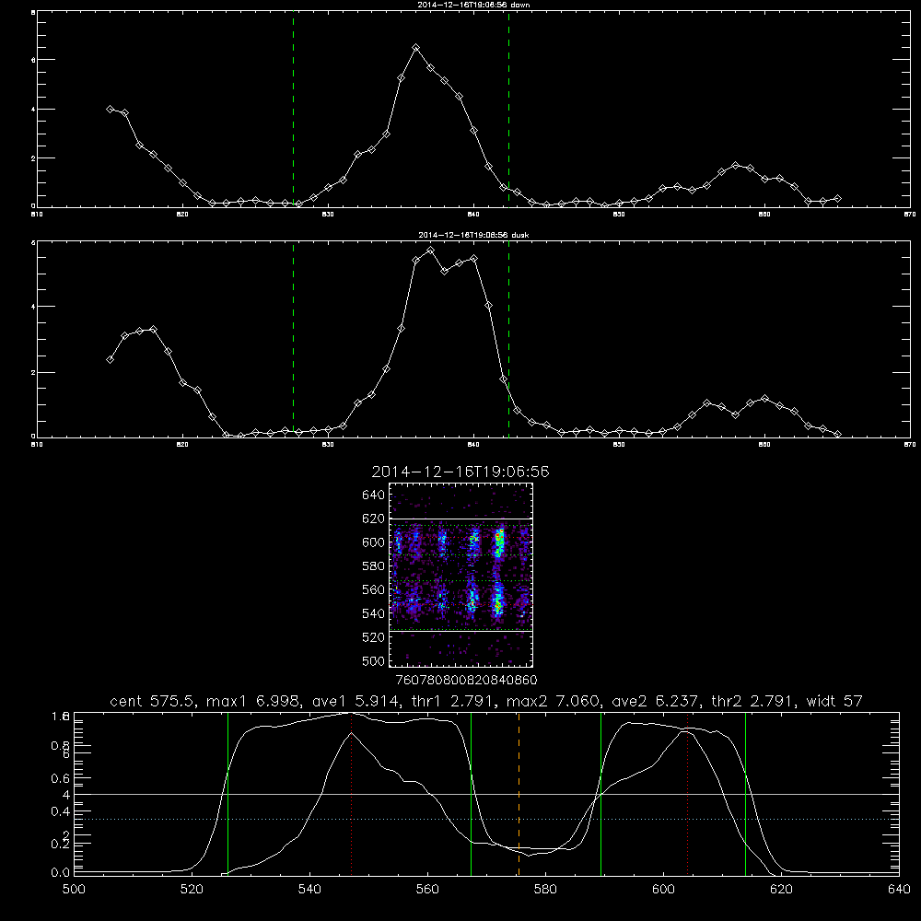The width and height of the screenshot is (921, 921).
Task: Click the 640 label on the bottom plot x-axis
Action: (899, 890)
